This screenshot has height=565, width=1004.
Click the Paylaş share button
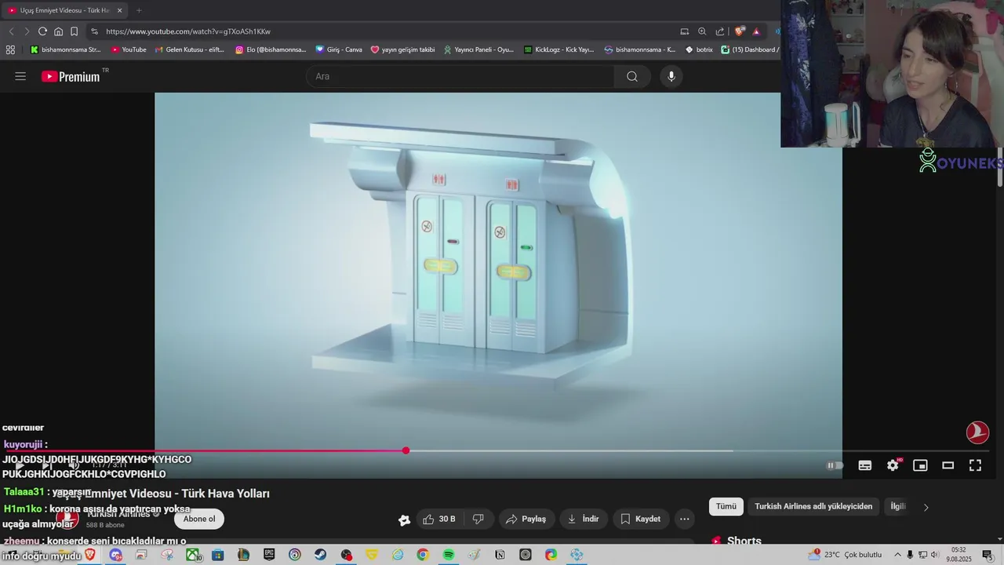pyautogui.click(x=526, y=519)
